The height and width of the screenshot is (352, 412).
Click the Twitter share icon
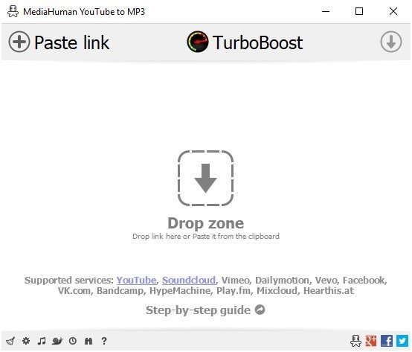pos(402,341)
